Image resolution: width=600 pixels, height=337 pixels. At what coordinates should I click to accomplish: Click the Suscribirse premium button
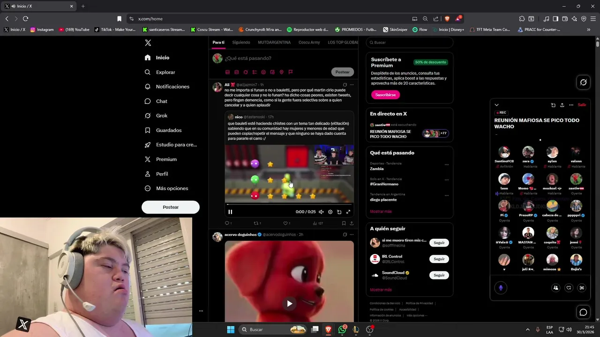tap(385, 95)
